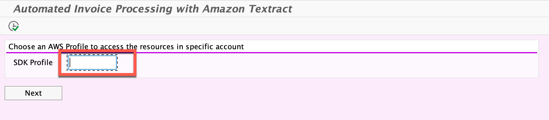Screen dimensions: 549x120
Task: Click the 'Choose an AWS Profile' section header
Action: pyautogui.click(x=126, y=47)
